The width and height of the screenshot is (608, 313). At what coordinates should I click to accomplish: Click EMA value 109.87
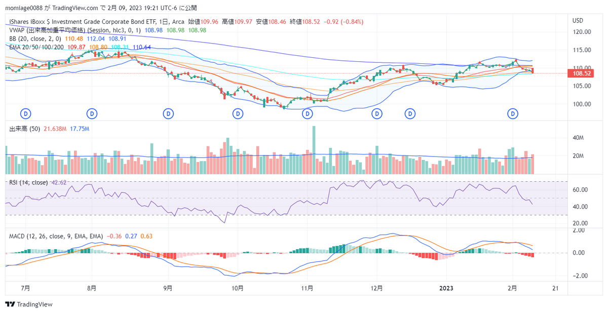76,47
